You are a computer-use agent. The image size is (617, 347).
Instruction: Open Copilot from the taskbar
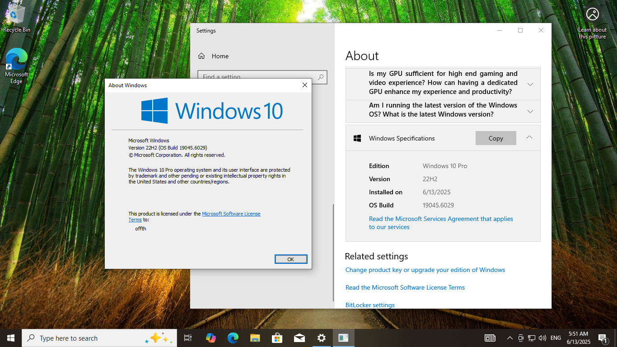[210, 338]
